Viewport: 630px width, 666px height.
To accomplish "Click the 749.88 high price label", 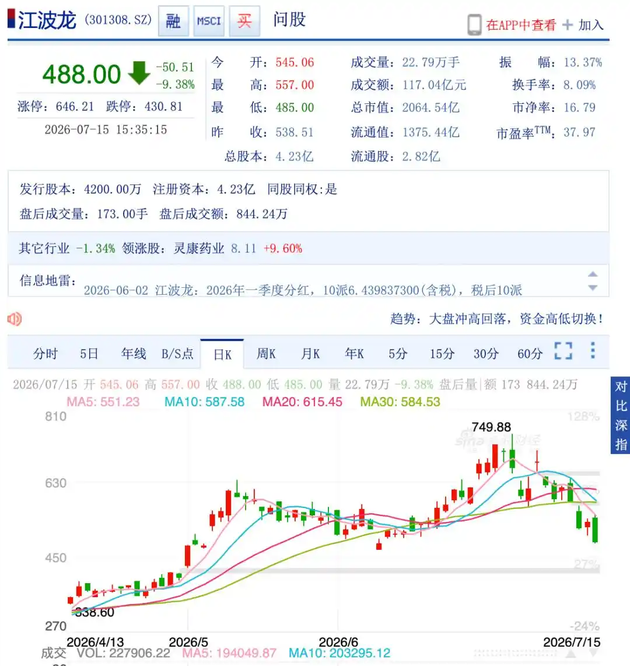I will click(491, 427).
